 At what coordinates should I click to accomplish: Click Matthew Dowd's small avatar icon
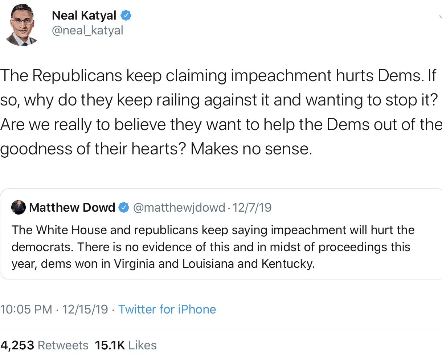tap(19, 207)
